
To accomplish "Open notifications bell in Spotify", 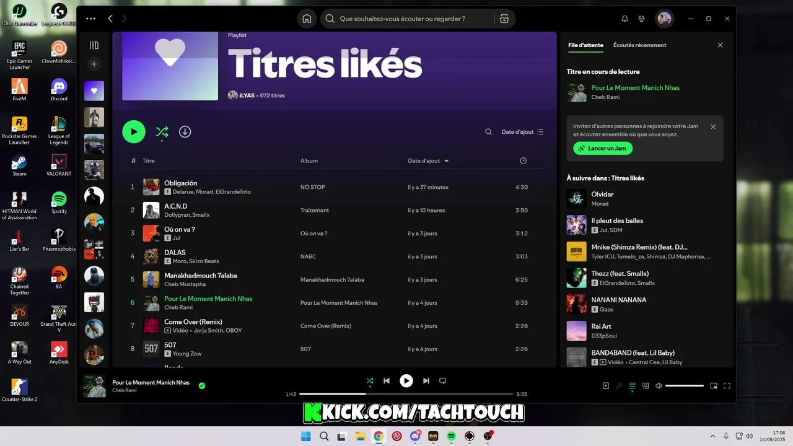I will tap(624, 19).
